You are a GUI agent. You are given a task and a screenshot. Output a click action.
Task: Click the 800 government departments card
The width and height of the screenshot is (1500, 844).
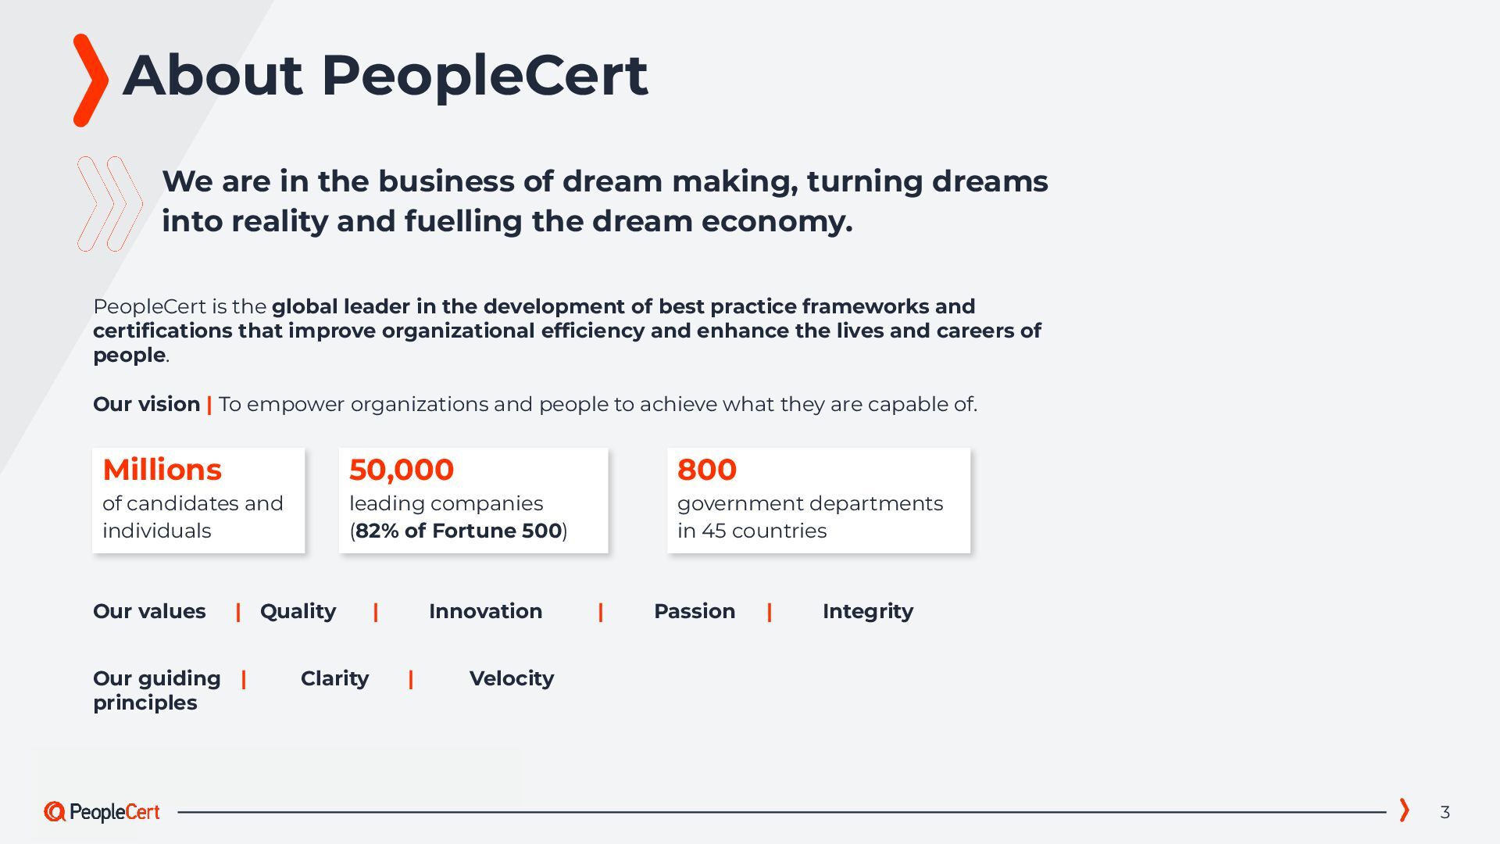click(818, 500)
